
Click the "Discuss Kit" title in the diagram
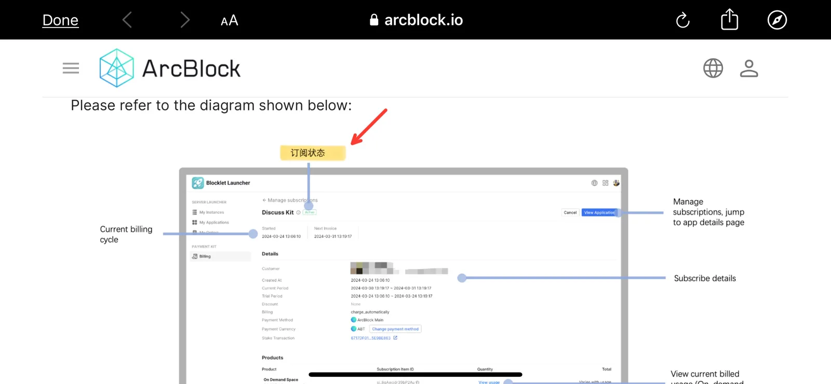tap(278, 212)
